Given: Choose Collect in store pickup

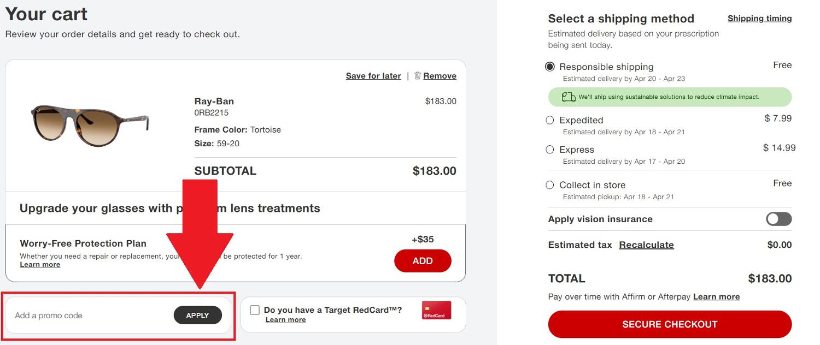Looking at the screenshot, I should pos(549,185).
